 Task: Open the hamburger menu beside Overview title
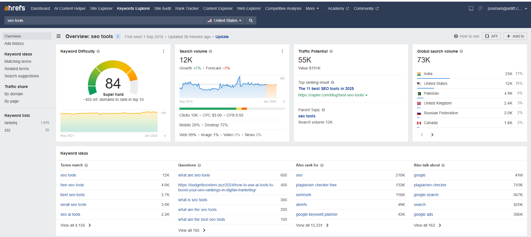point(58,37)
